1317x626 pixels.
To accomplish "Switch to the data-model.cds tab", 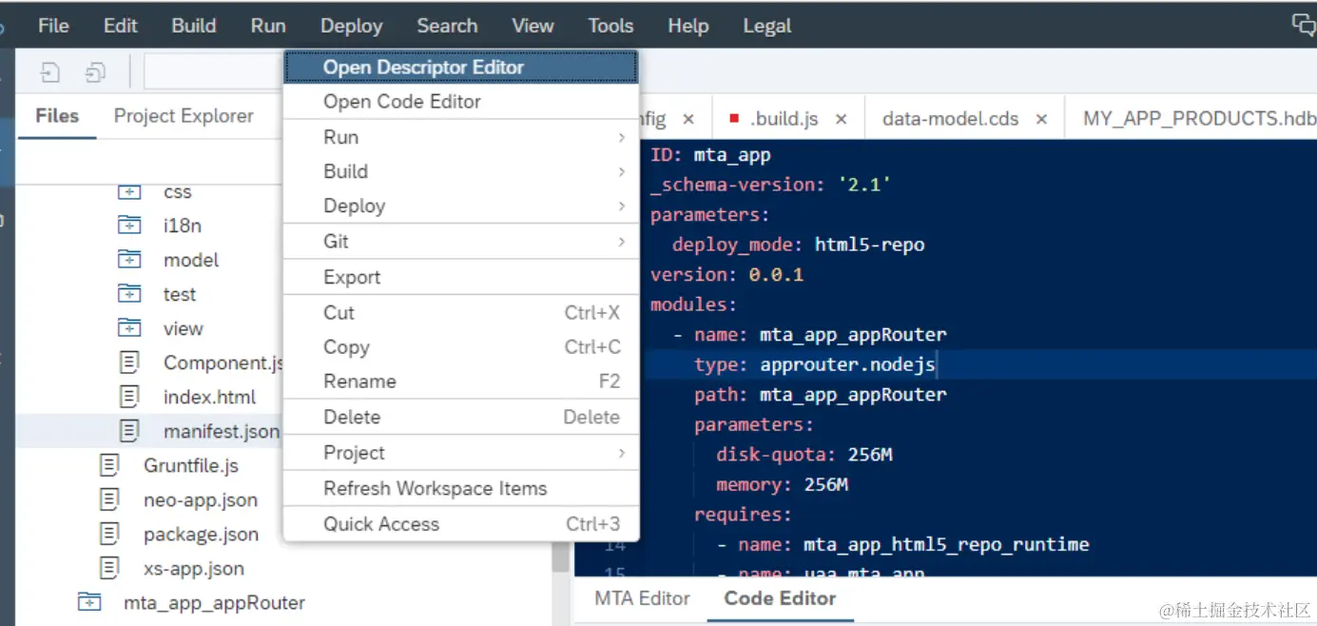I will pos(951,119).
